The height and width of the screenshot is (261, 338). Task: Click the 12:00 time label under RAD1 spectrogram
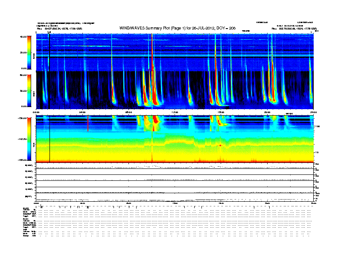click(x=175, y=112)
